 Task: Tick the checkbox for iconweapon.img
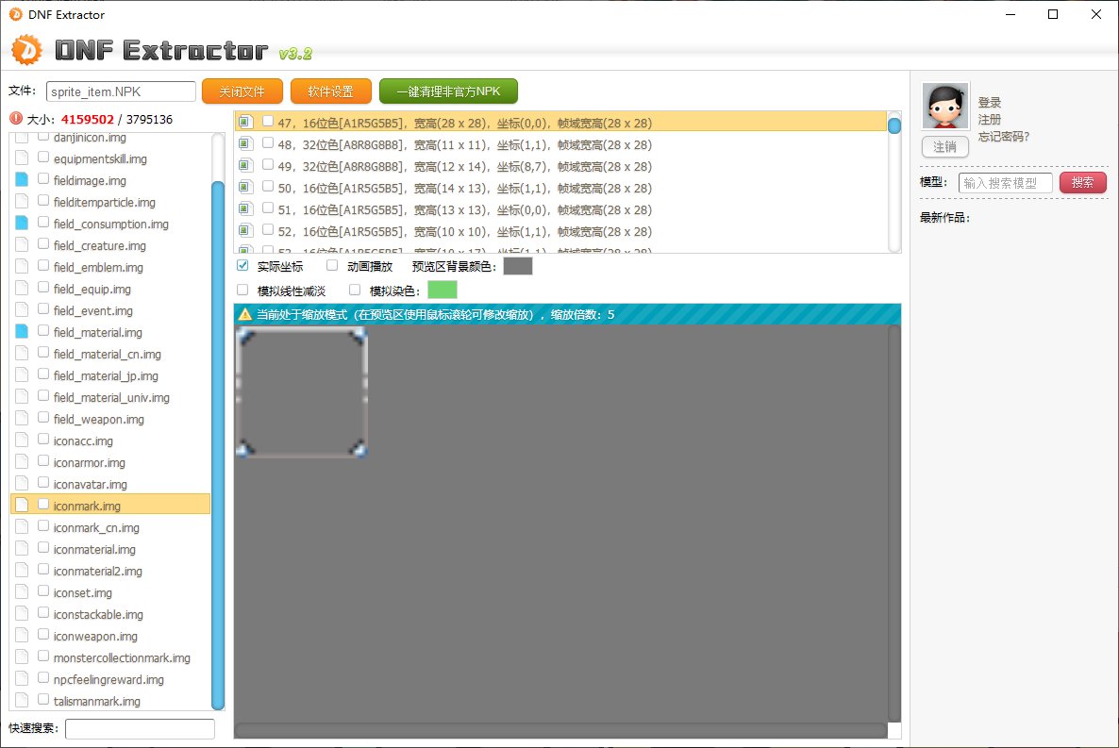point(43,636)
